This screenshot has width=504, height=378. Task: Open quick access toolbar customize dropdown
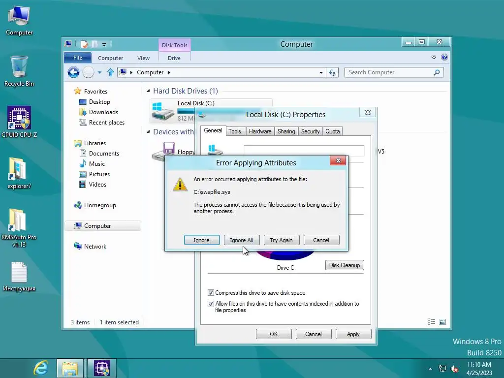(104, 45)
